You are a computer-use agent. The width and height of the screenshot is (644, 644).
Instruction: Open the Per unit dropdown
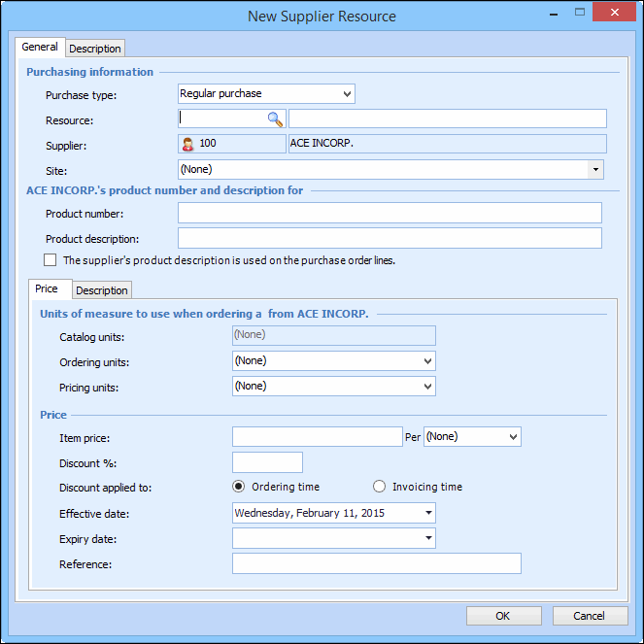coord(513,437)
